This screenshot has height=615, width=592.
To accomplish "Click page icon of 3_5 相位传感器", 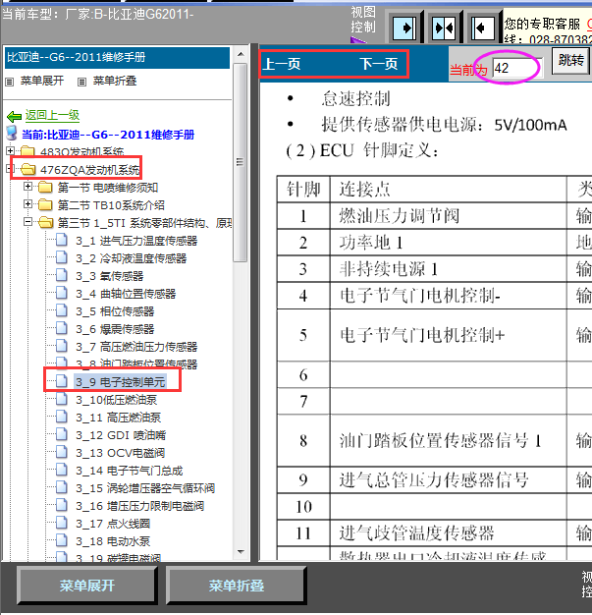I will 62,310.
